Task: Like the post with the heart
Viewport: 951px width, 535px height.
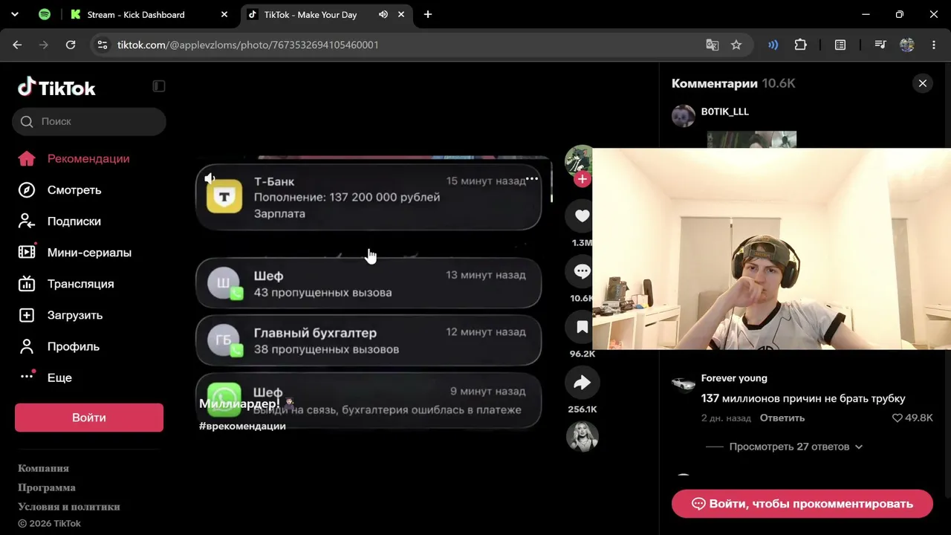Action: [582, 215]
